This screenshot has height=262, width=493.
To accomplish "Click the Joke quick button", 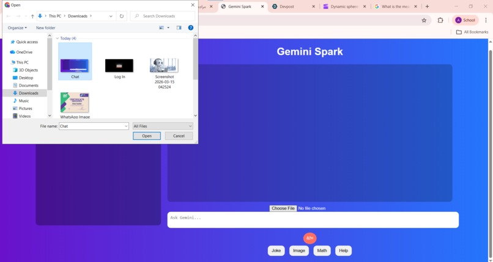I will point(276,250).
